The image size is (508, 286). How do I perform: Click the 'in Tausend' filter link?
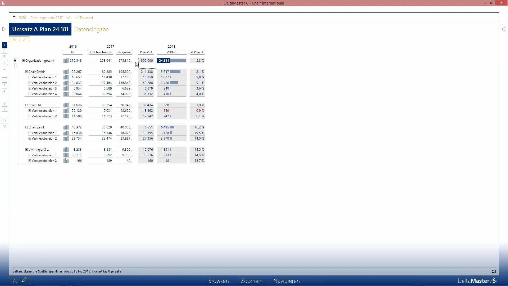pos(84,18)
